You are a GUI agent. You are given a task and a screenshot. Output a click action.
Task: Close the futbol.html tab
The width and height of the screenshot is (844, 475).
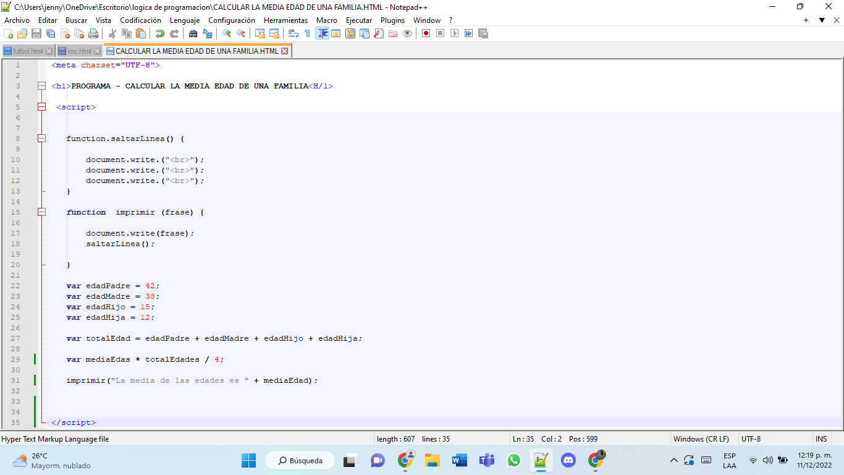pyautogui.click(x=49, y=51)
